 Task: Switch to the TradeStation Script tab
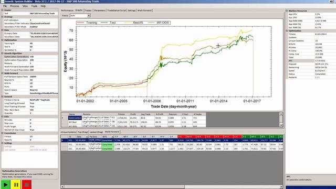117,10
